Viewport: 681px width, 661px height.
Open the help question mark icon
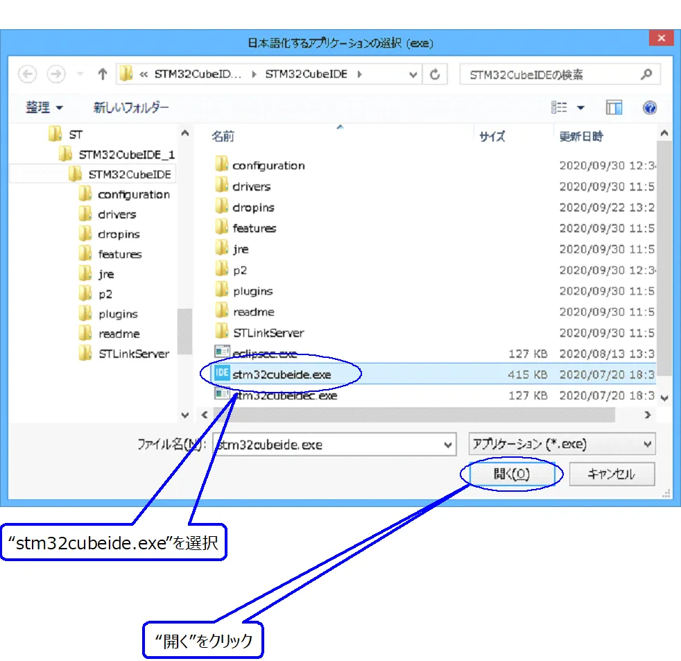pos(650,108)
